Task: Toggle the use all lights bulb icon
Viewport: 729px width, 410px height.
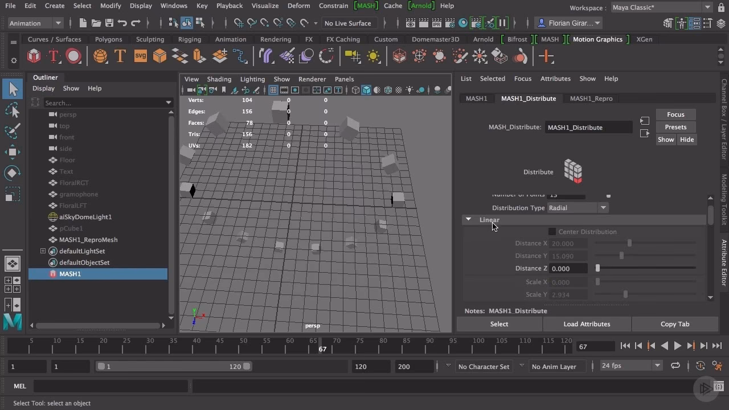Action: point(409,90)
